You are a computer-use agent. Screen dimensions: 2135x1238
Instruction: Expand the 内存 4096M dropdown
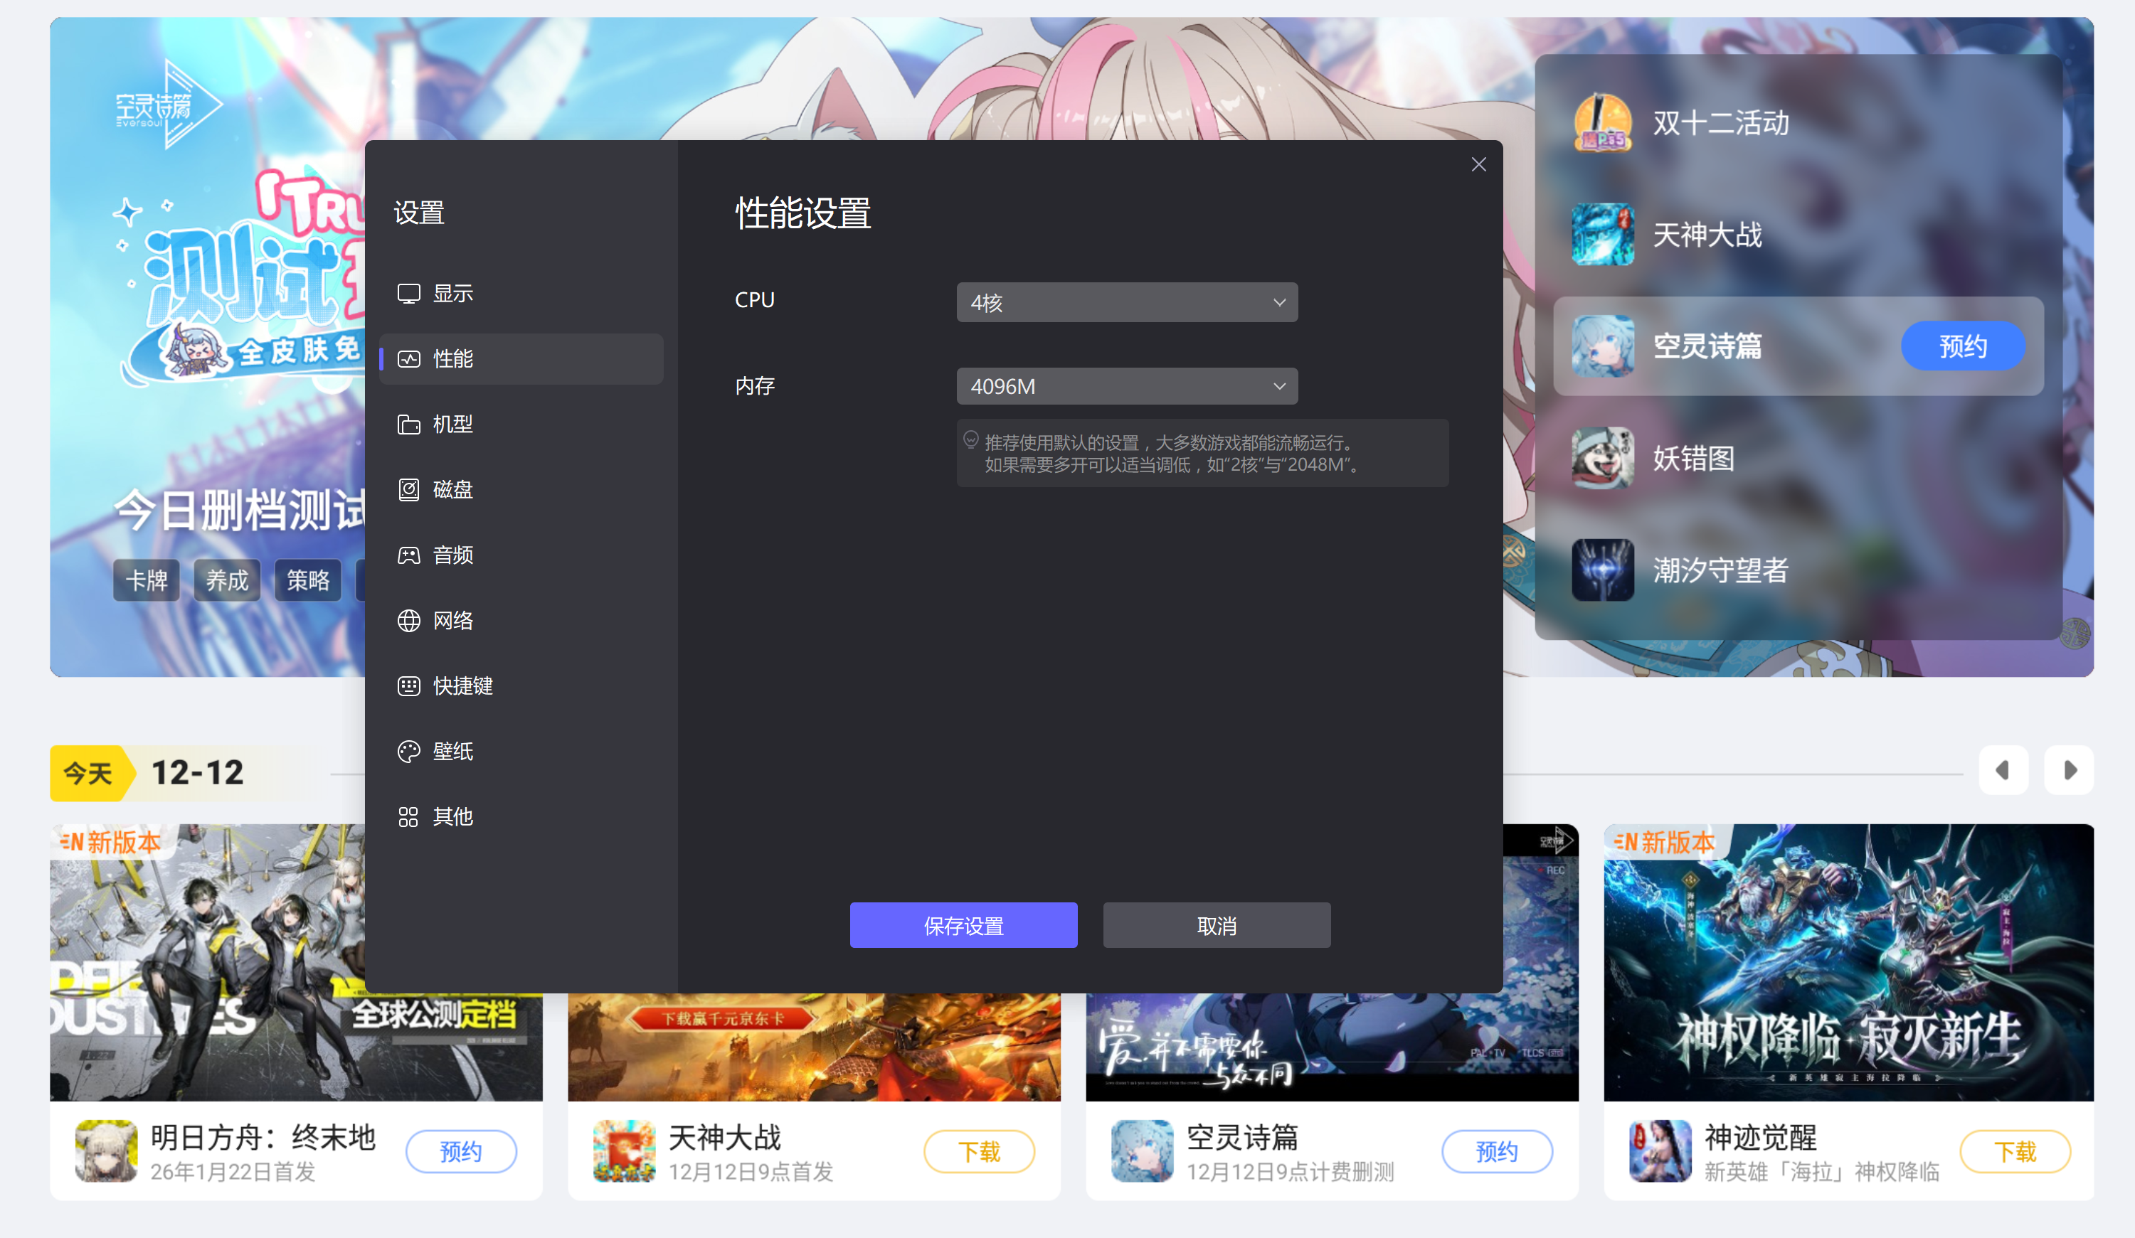pyautogui.click(x=1126, y=386)
